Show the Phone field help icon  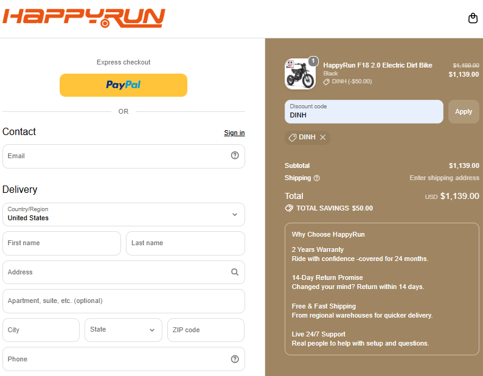click(x=235, y=359)
